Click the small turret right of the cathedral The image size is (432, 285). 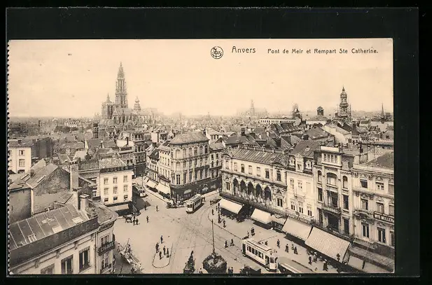137,105
